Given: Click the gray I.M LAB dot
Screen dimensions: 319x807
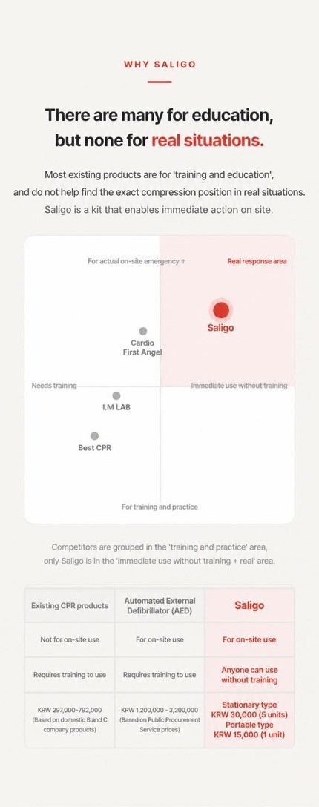Looking at the screenshot, I should [116, 396].
